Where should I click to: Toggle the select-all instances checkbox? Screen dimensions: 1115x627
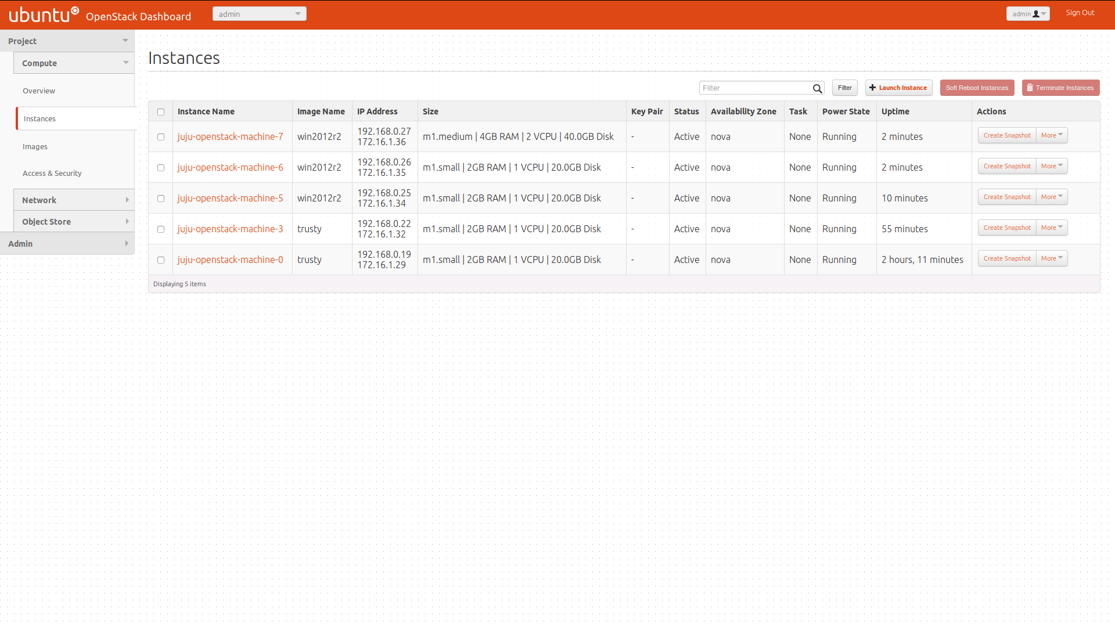click(x=161, y=112)
